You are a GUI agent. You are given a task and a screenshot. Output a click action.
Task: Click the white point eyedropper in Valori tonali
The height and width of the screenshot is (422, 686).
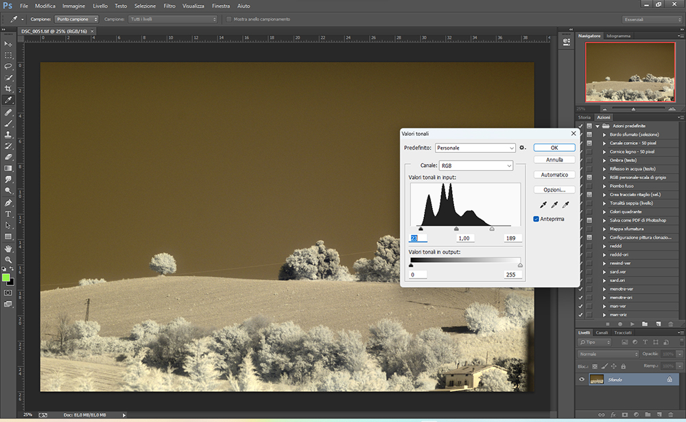(566, 204)
